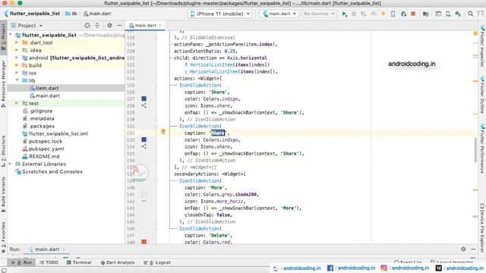Viewport: 486px width, 273px height.
Task: Open the No Devices dropdown
Action: [319, 14]
